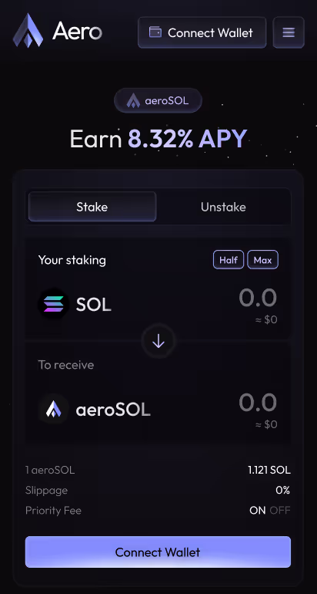Click the Solana SOL token icon

click(x=54, y=304)
